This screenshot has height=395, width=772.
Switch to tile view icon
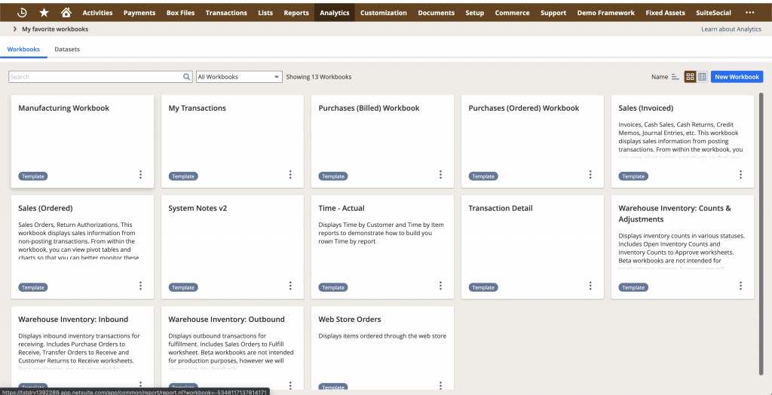click(x=690, y=77)
